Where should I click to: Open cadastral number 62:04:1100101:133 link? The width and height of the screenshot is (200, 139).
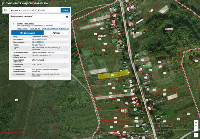click(39, 39)
